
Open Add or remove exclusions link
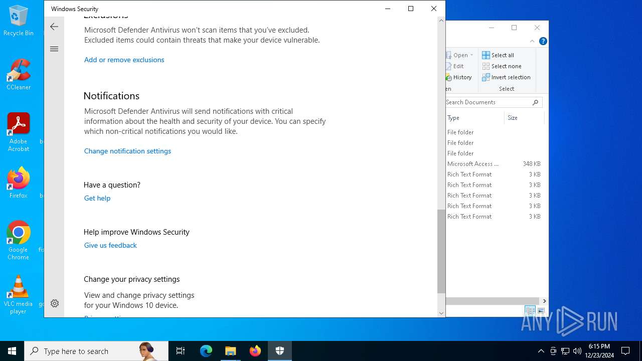click(x=124, y=60)
